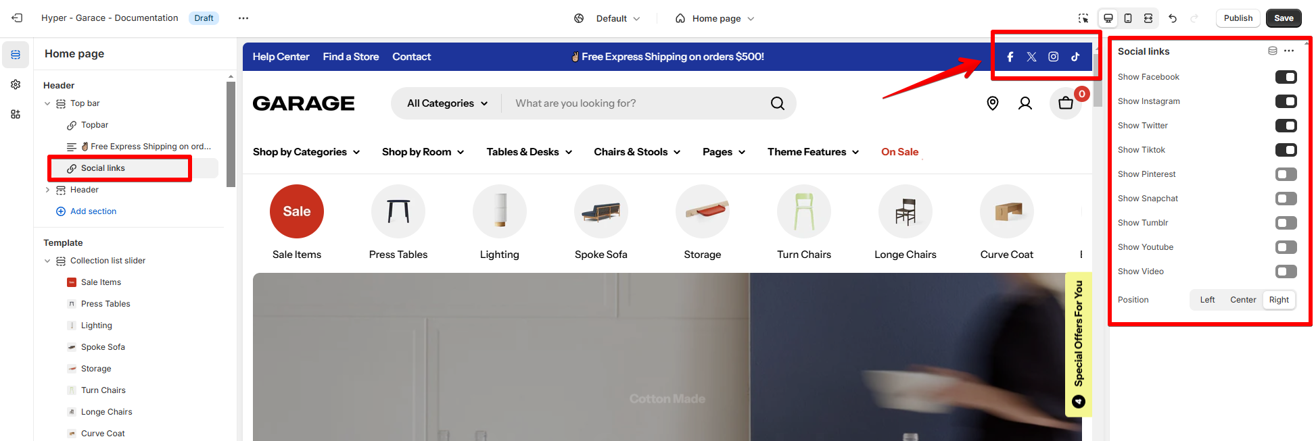The width and height of the screenshot is (1316, 441).
Task: Click Add section link
Action: click(86, 211)
